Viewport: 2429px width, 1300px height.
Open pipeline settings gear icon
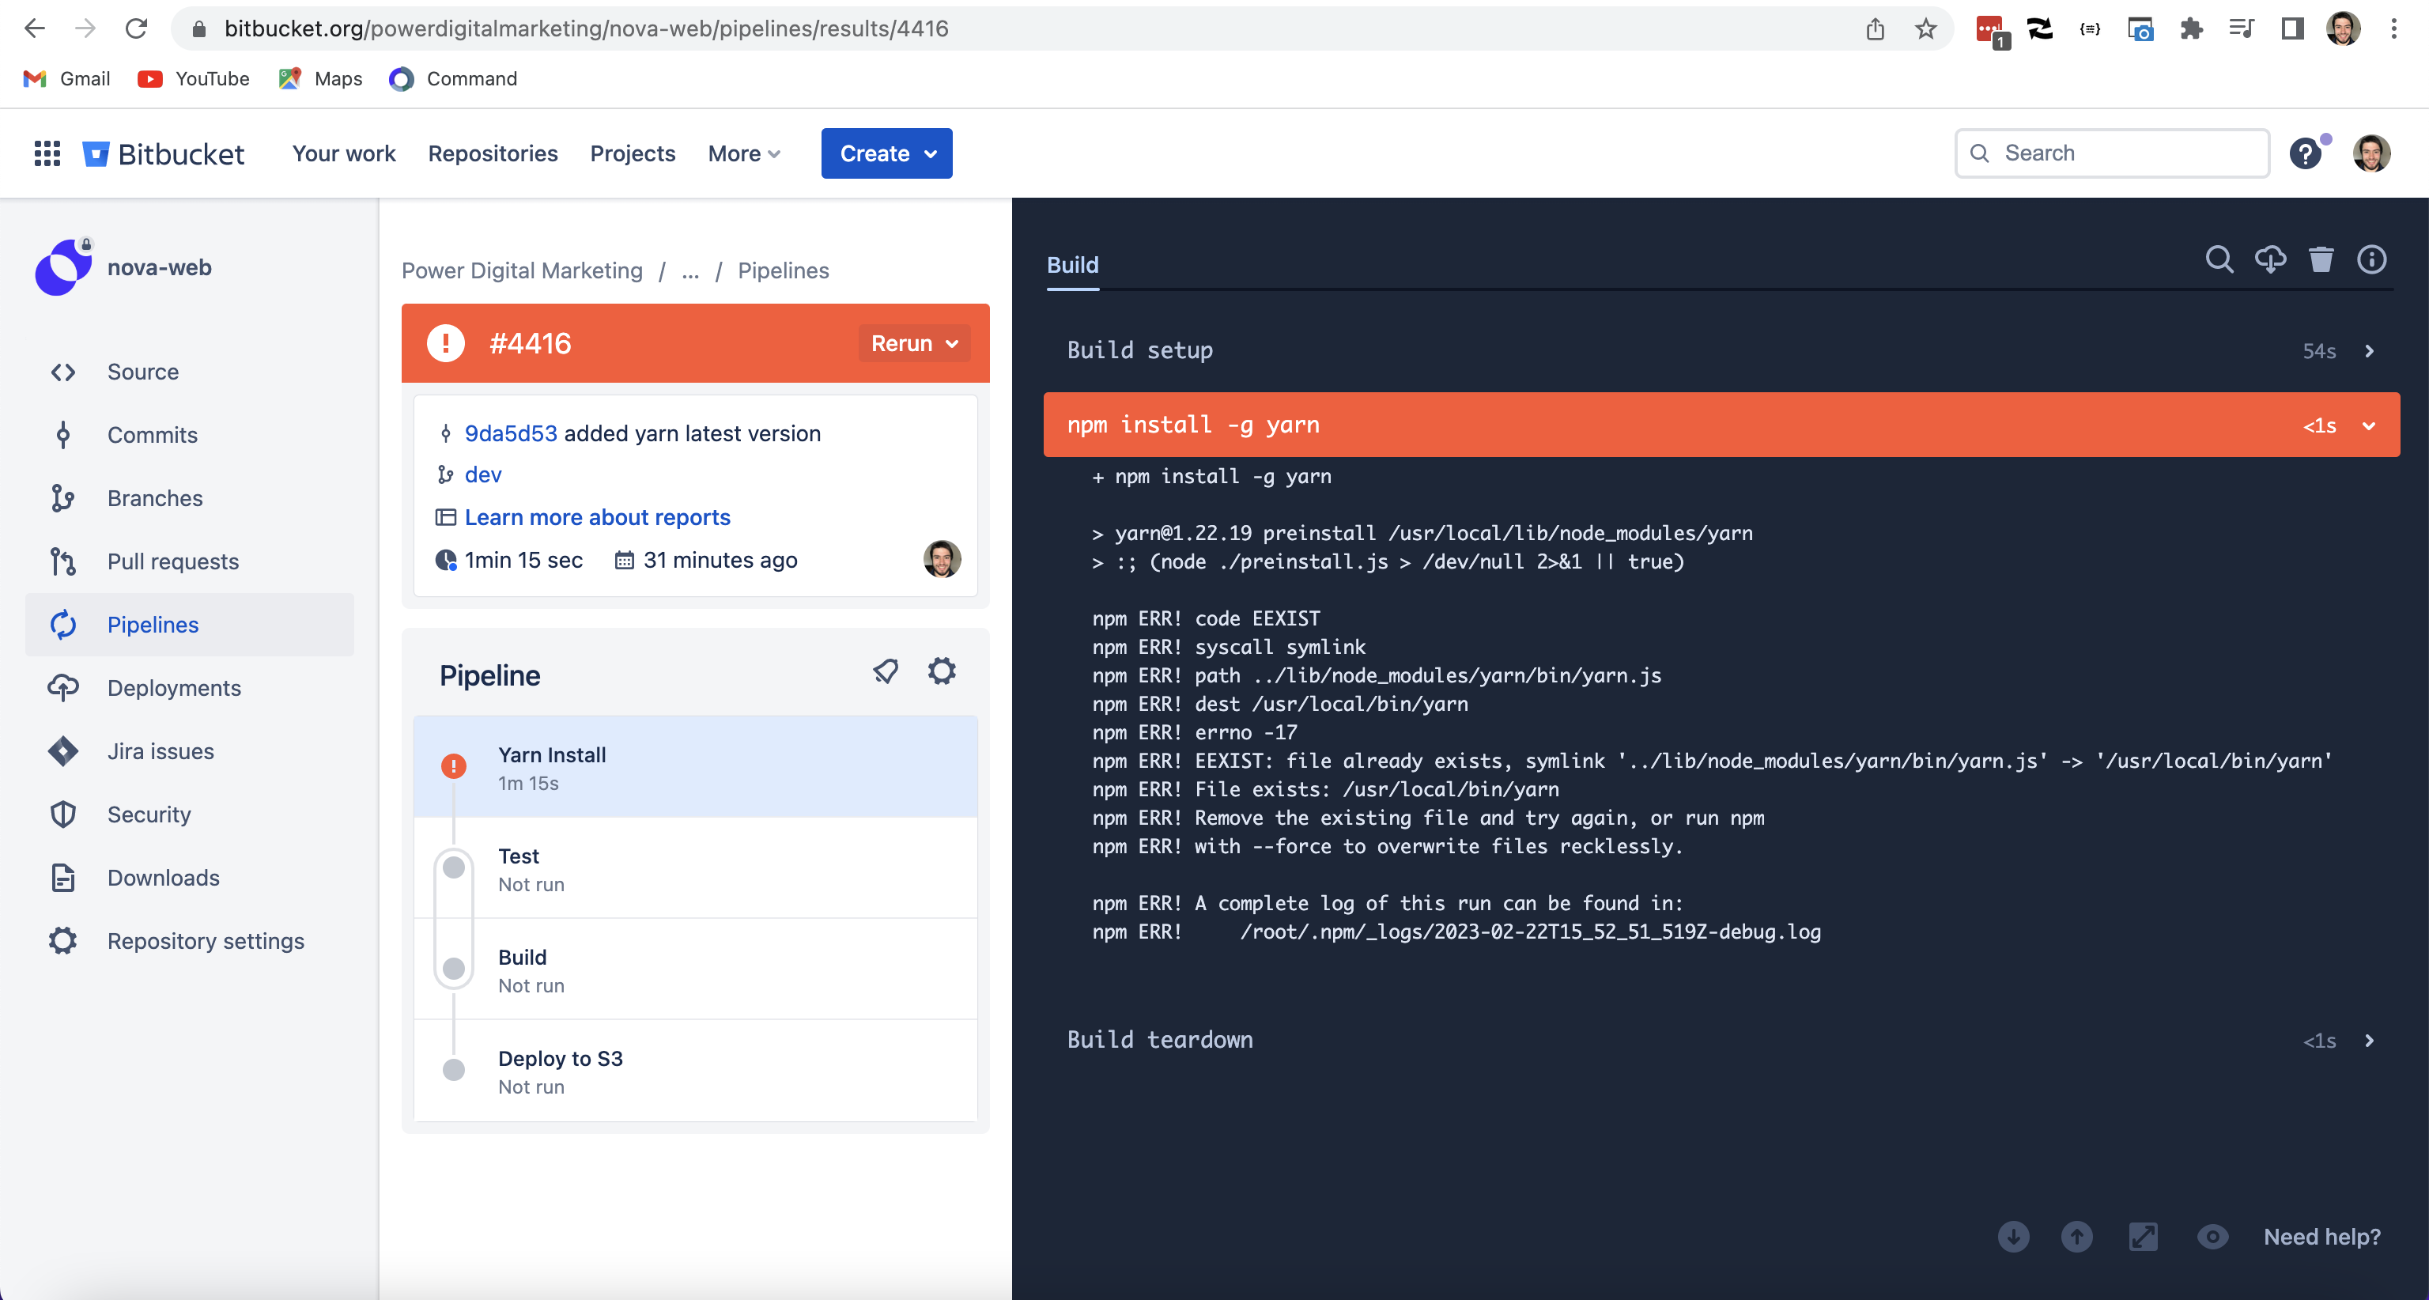[x=941, y=671]
